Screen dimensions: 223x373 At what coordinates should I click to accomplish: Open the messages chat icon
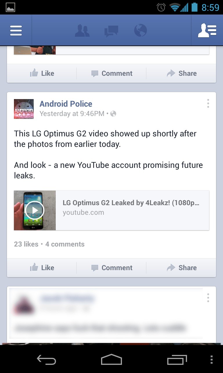tap(111, 31)
